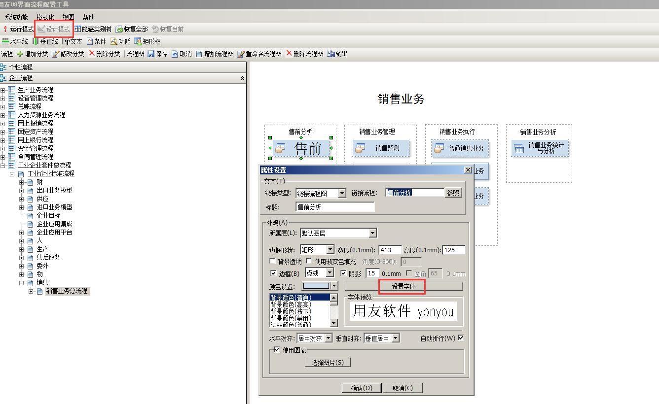
Task: Open the 垂直对齐 alignment dropdown
Action: [396, 338]
